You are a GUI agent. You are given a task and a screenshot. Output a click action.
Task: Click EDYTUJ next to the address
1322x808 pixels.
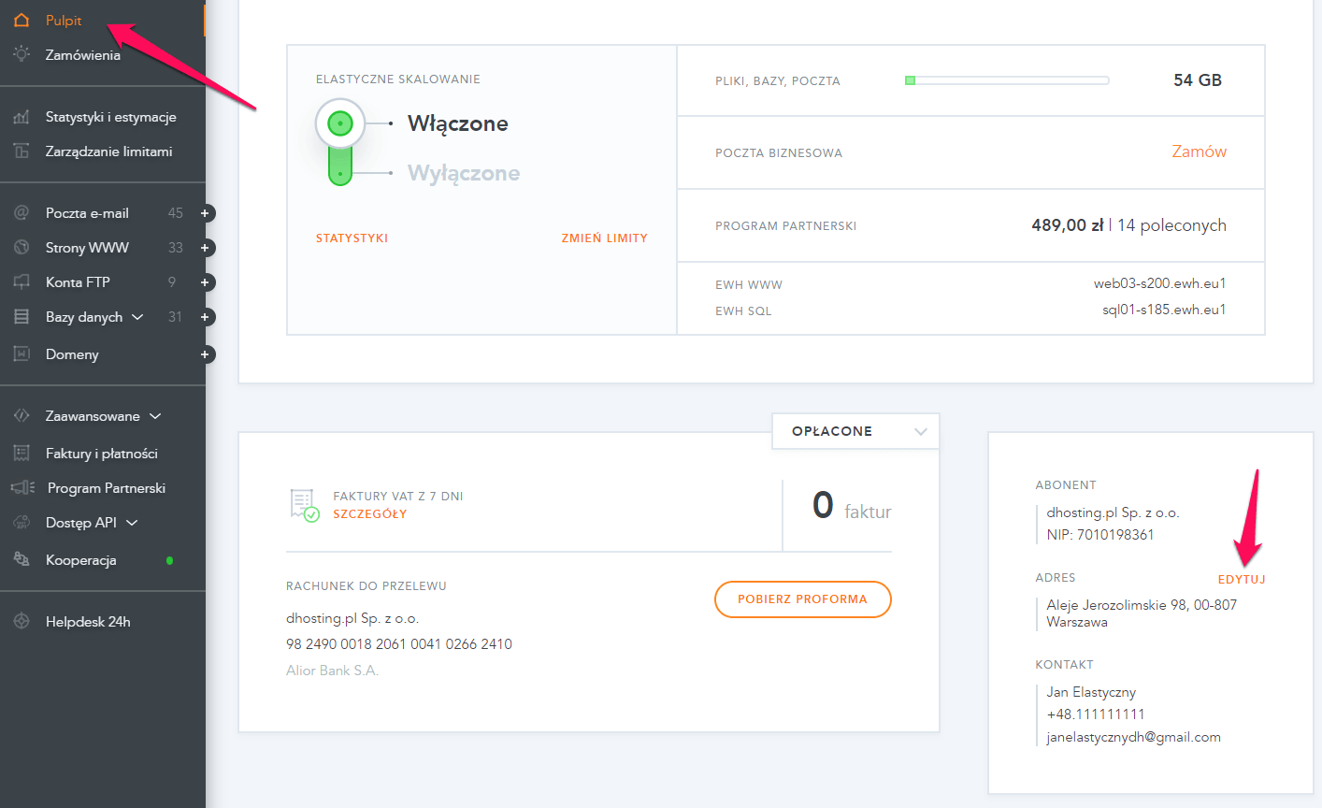(x=1242, y=580)
